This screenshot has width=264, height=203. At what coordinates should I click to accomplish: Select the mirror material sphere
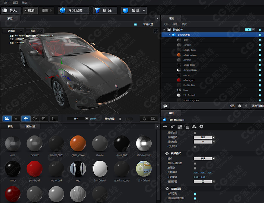click(13, 169)
